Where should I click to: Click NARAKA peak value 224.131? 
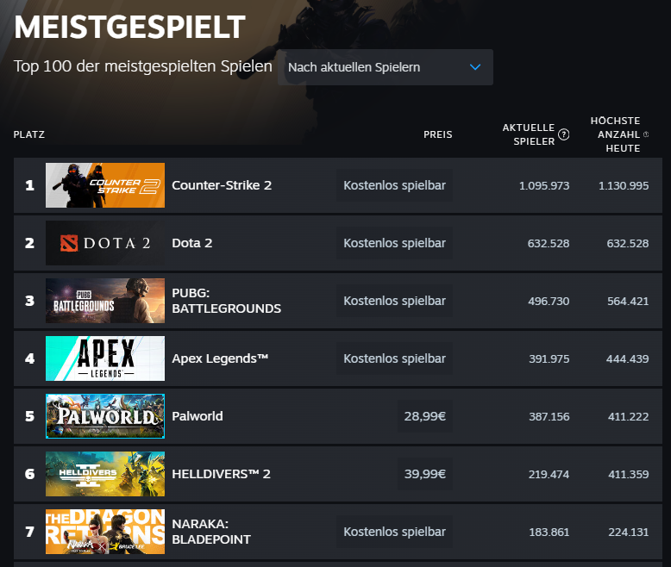click(628, 532)
